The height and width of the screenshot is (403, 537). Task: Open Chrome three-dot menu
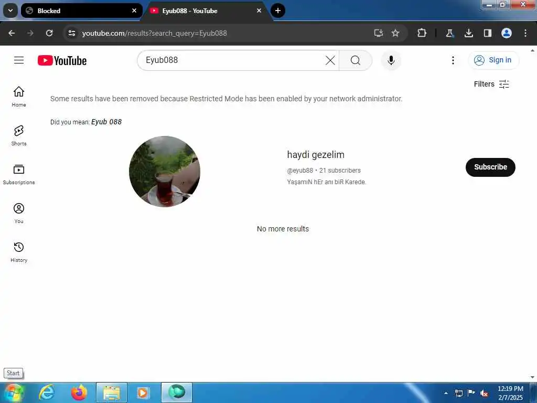click(x=525, y=33)
